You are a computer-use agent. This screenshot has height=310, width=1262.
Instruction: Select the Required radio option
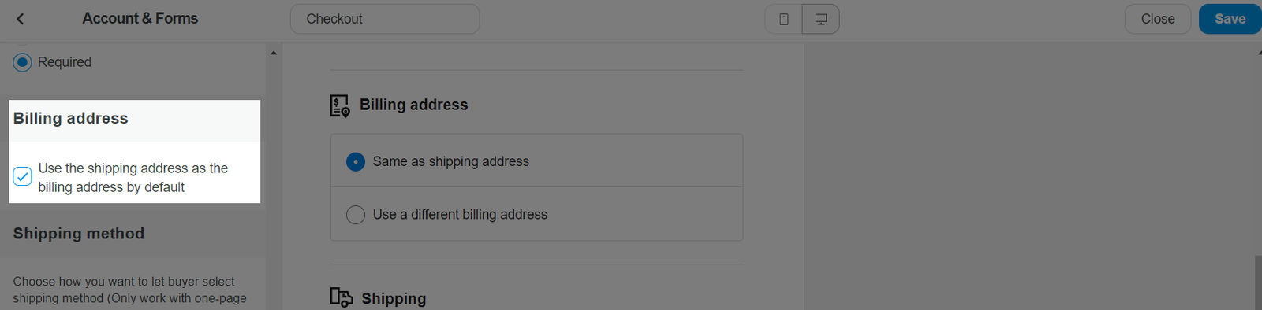(x=22, y=62)
